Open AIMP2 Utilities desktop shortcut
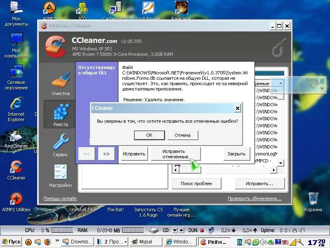 16,202
